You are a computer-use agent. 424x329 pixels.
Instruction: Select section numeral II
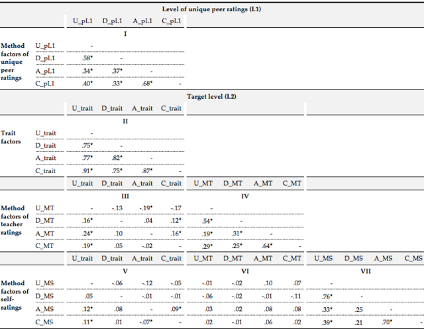(125, 121)
